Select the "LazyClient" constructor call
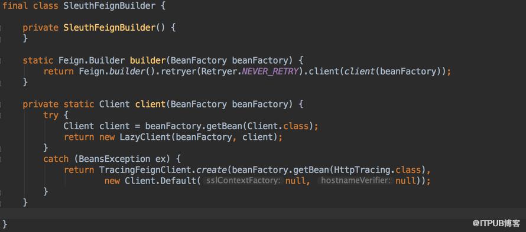This screenshot has width=526, height=232. tap(145, 137)
